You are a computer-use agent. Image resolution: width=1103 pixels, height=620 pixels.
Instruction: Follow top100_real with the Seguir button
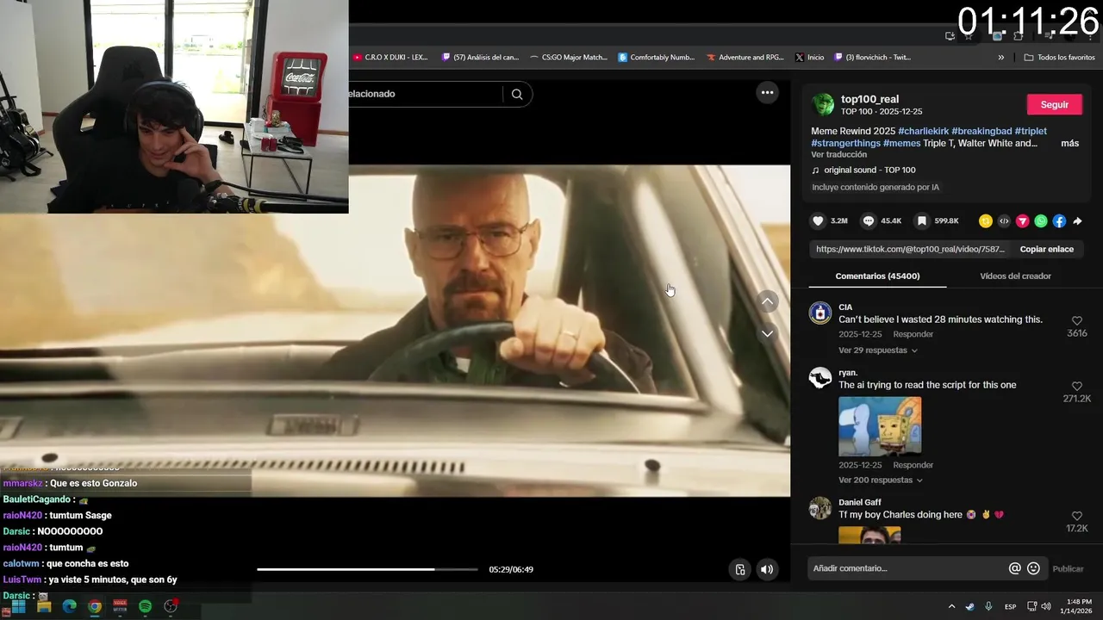[1054, 104]
